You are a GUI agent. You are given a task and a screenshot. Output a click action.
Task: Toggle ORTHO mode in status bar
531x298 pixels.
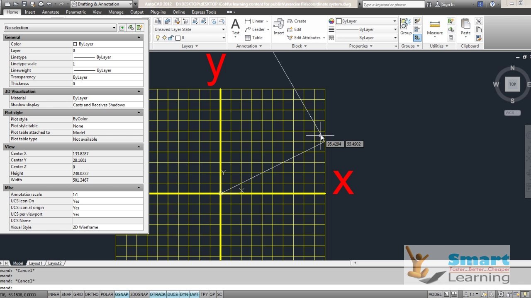(92, 294)
